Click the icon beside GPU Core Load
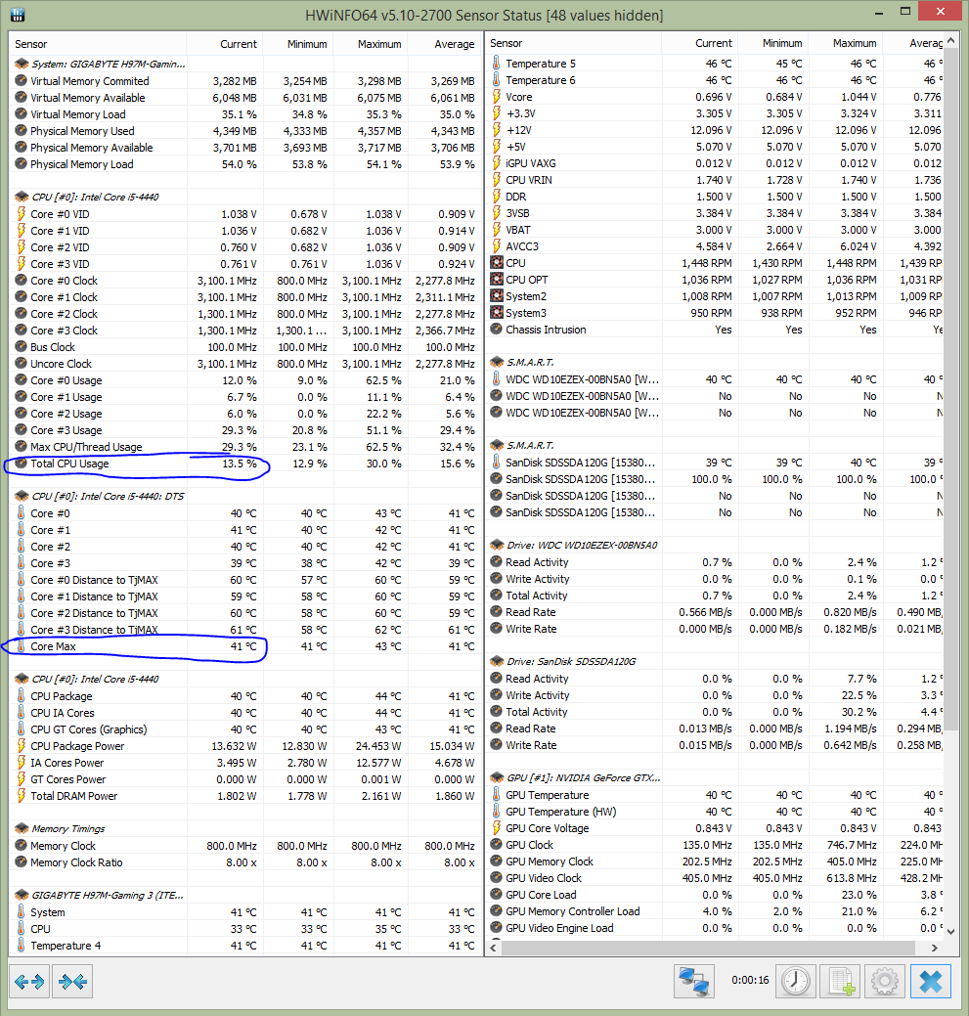The width and height of the screenshot is (969, 1016). click(496, 895)
